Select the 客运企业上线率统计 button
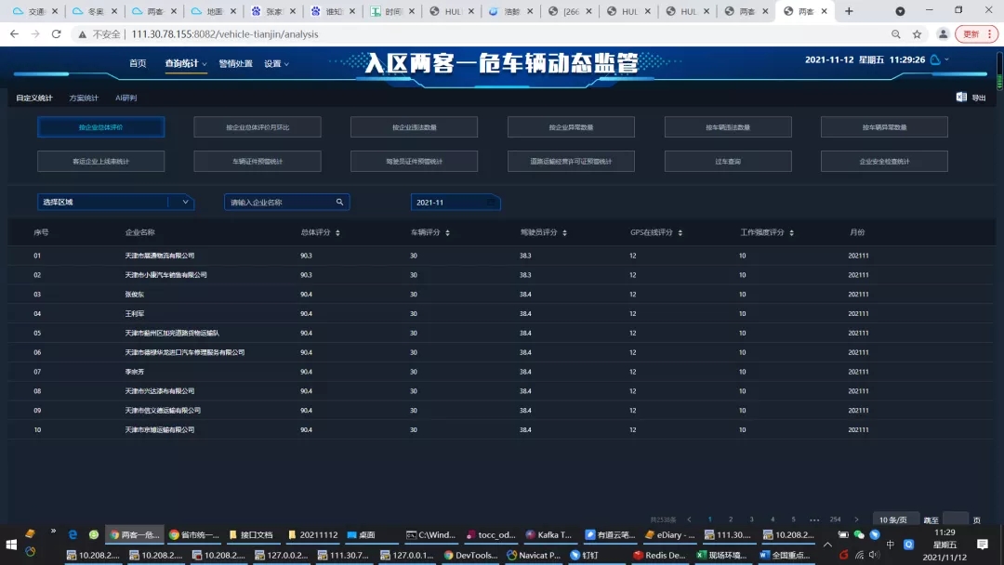The image size is (1004, 565). [x=101, y=162]
